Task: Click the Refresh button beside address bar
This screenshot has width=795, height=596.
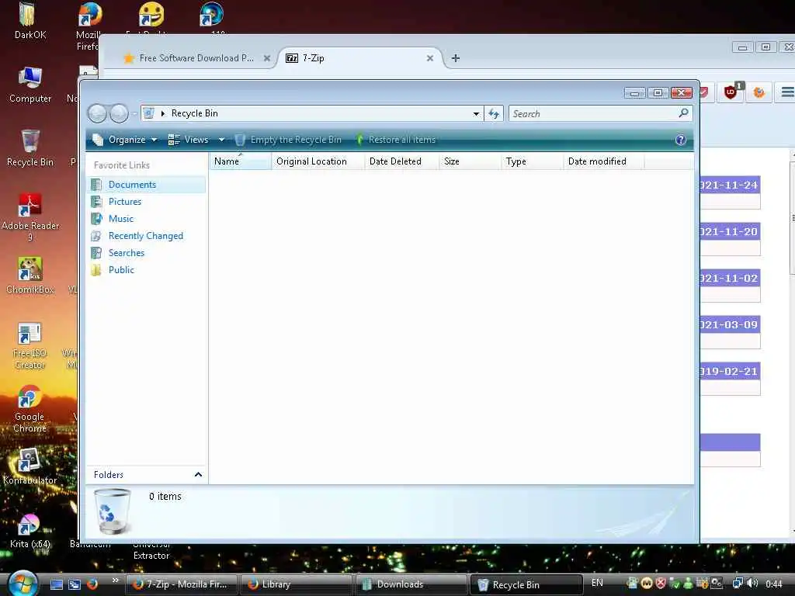Action: point(494,113)
